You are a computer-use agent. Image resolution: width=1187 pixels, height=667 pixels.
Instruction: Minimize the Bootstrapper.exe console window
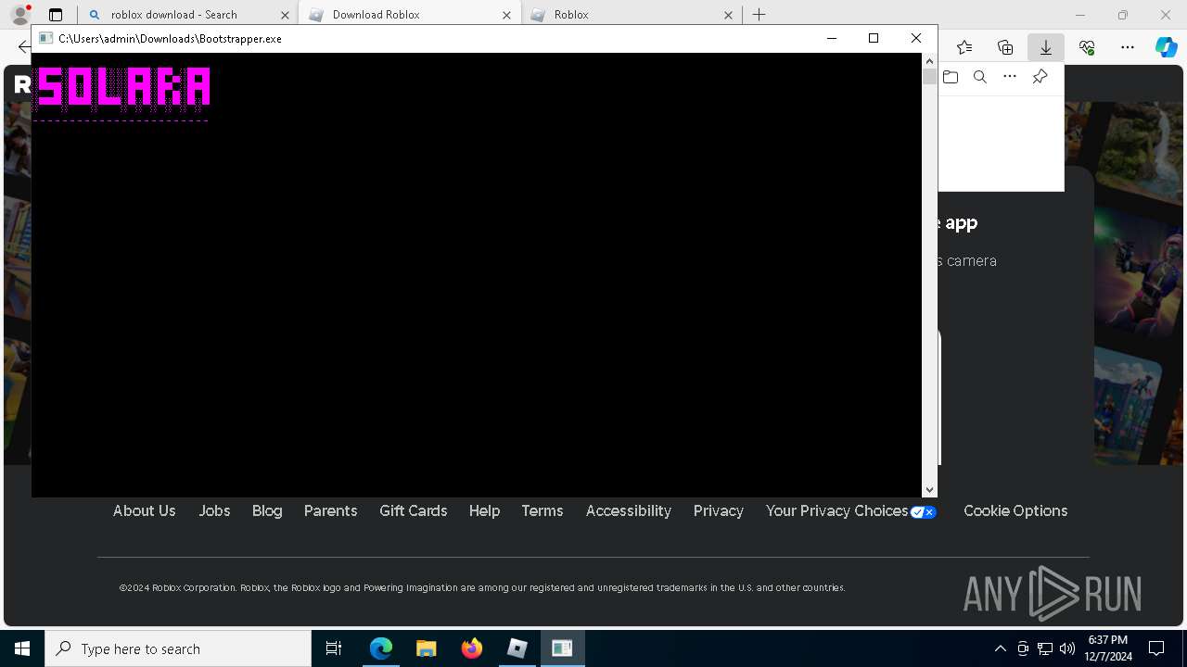[x=832, y=38]
